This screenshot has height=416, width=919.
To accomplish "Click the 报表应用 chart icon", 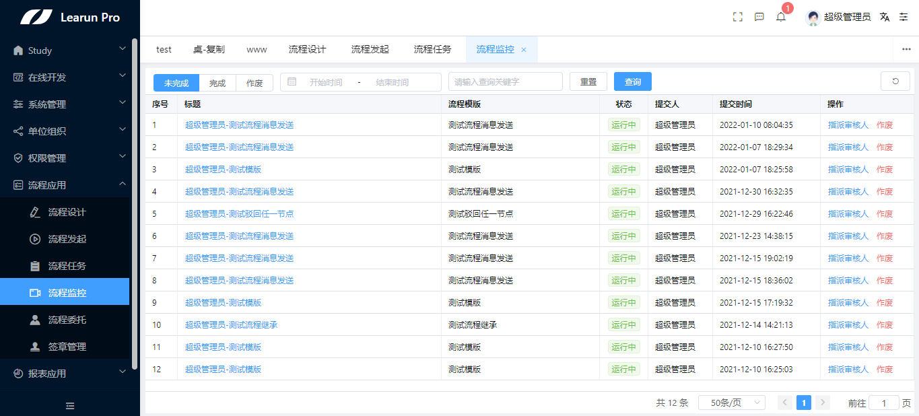I will tap(18, 374).
